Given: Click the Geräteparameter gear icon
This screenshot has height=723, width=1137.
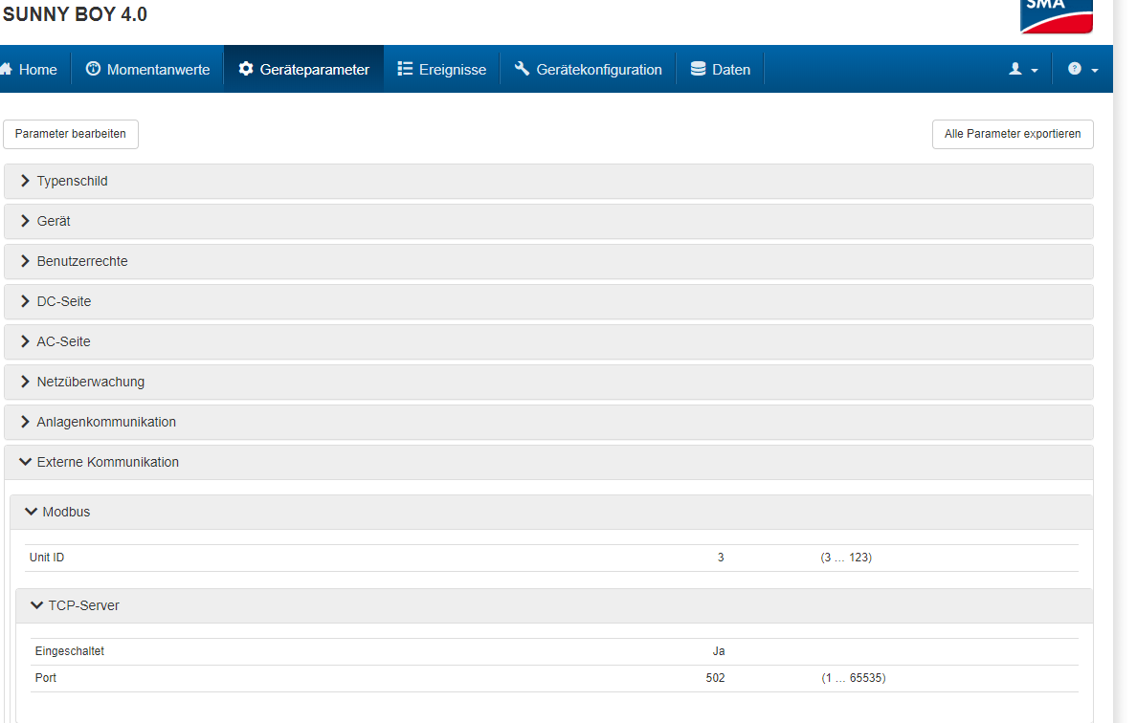Looking at the screenshot, I should point(246,69).
